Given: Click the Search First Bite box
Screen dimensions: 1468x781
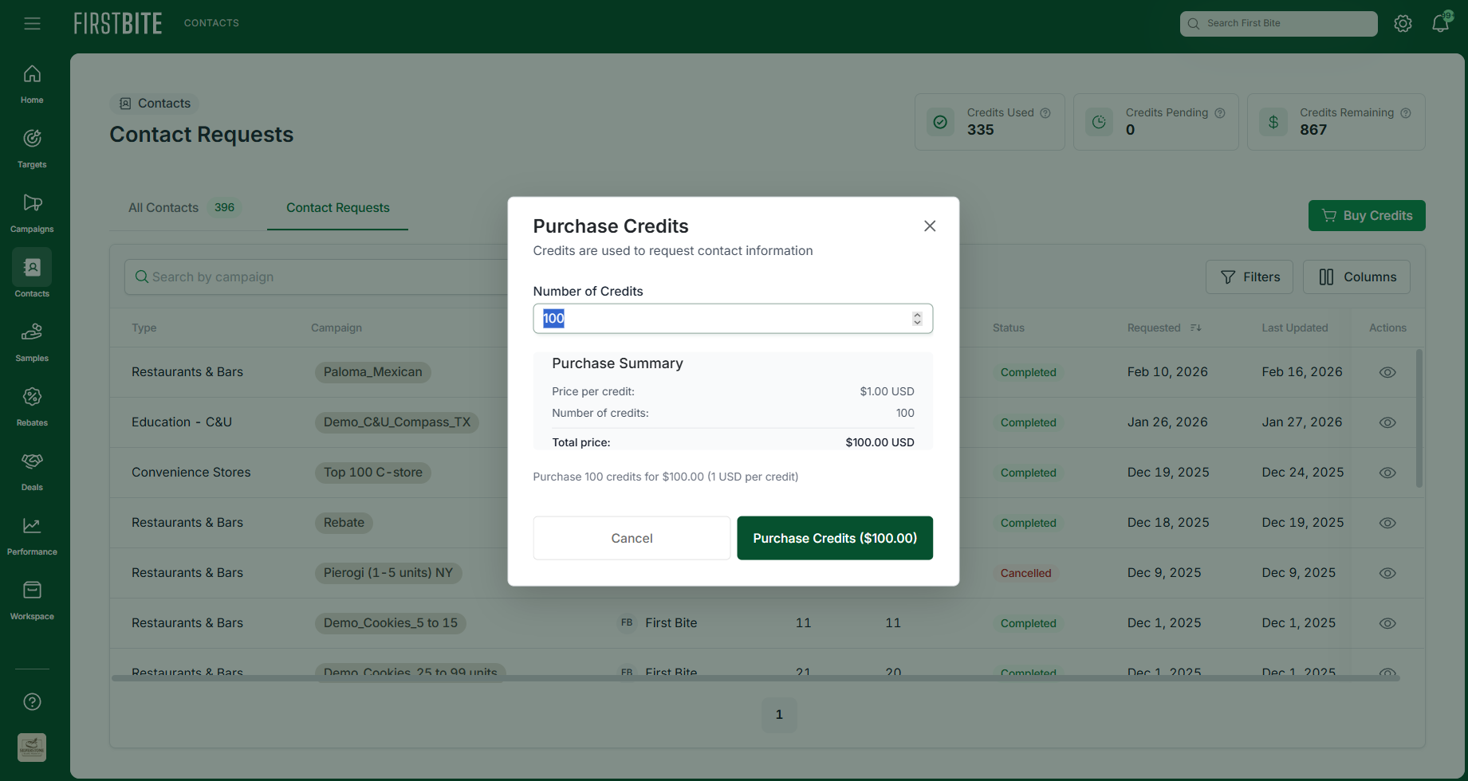Looking at the screenshot, I should coord(1278,23).
